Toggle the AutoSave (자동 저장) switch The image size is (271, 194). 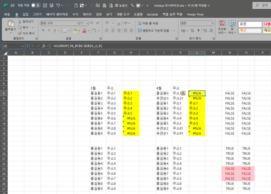click(35, 5)
